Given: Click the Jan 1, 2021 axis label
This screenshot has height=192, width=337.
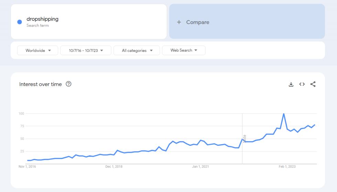Looking at the screenshot, I should coord(200,167).
